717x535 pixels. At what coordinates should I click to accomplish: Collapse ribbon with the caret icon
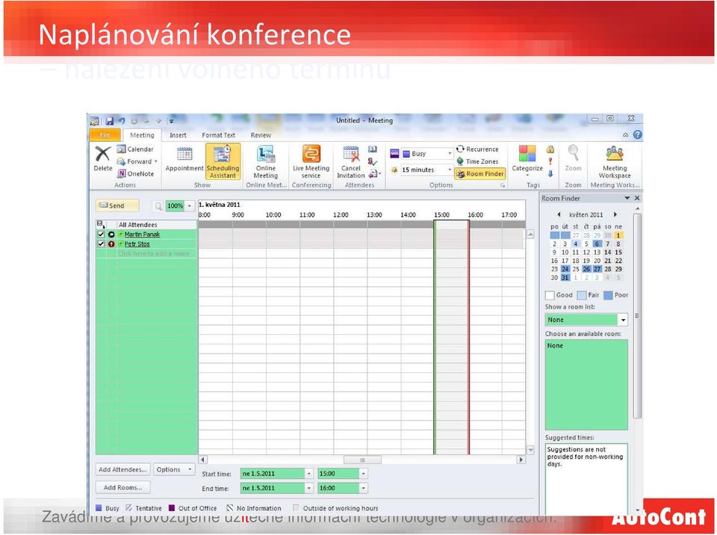[x=626, y=135]
